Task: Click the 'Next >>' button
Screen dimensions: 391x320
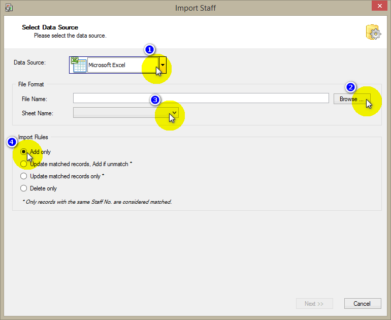Action: pos(314,304)
